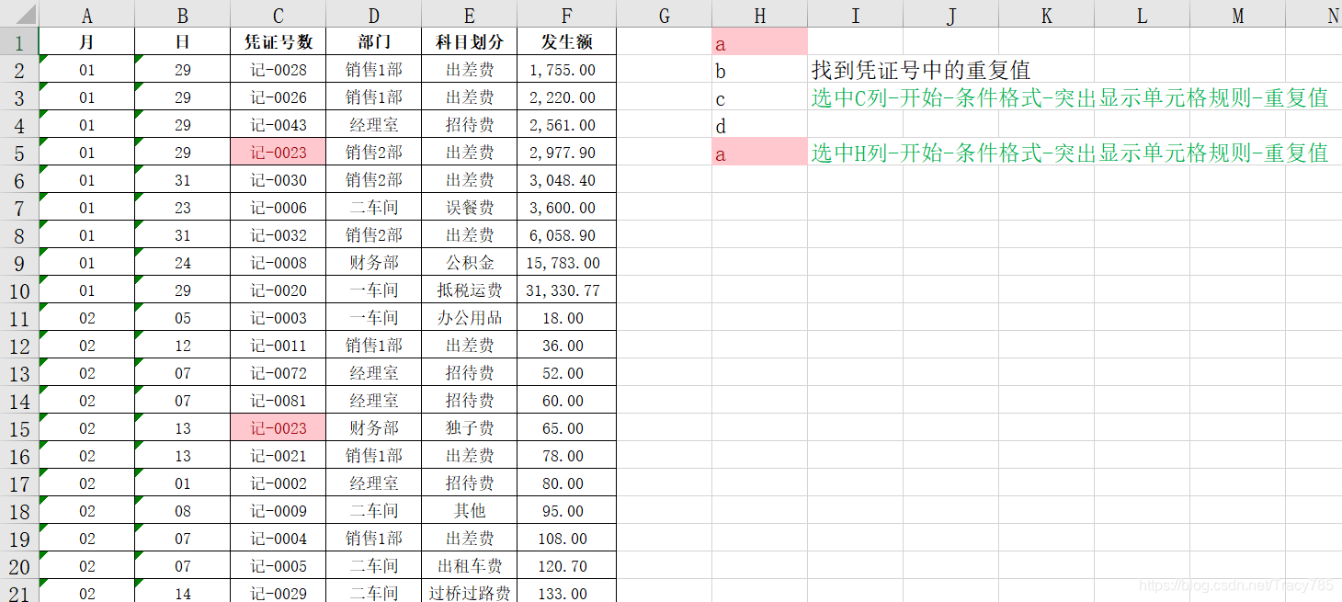The width and height of the screenshot is (1342, 602).
Task: Select entire column F by its header
Action: [x=566, y=15]
